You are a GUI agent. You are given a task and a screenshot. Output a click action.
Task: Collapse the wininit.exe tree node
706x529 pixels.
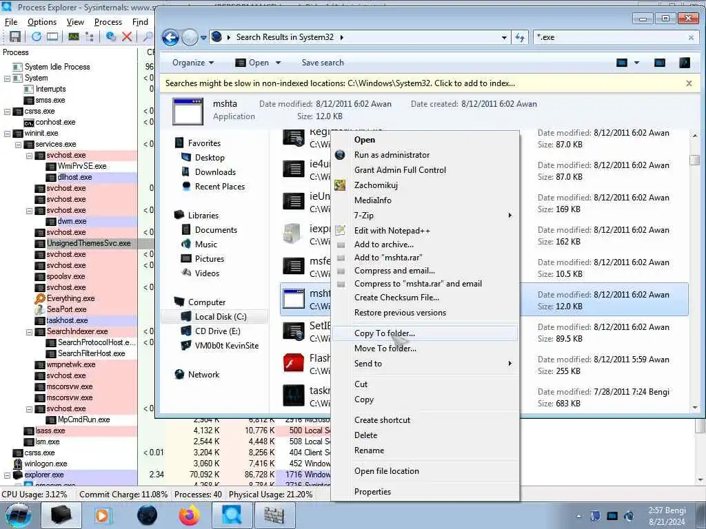click(x=7, y=133)
